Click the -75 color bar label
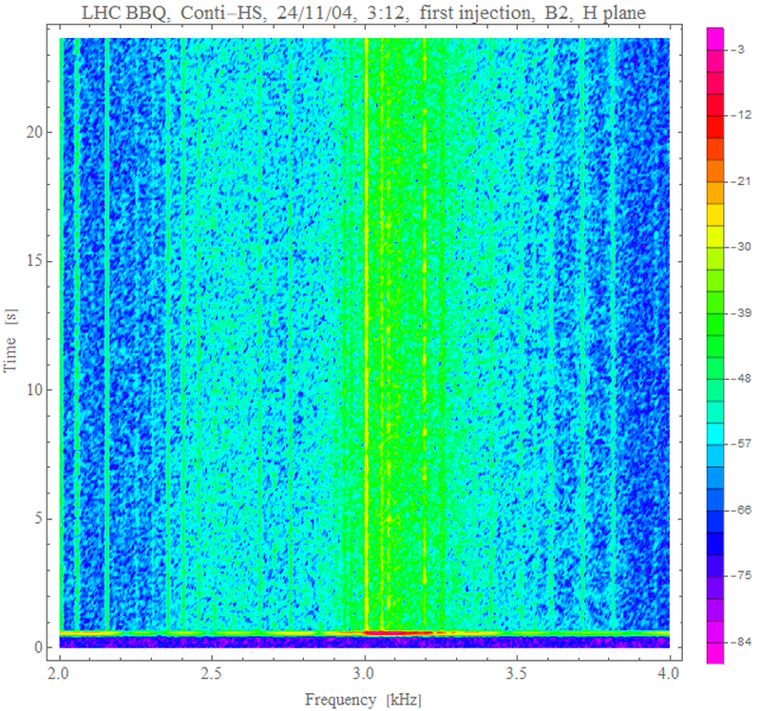This screenshot has width=760, height=711. pos(741,575)
